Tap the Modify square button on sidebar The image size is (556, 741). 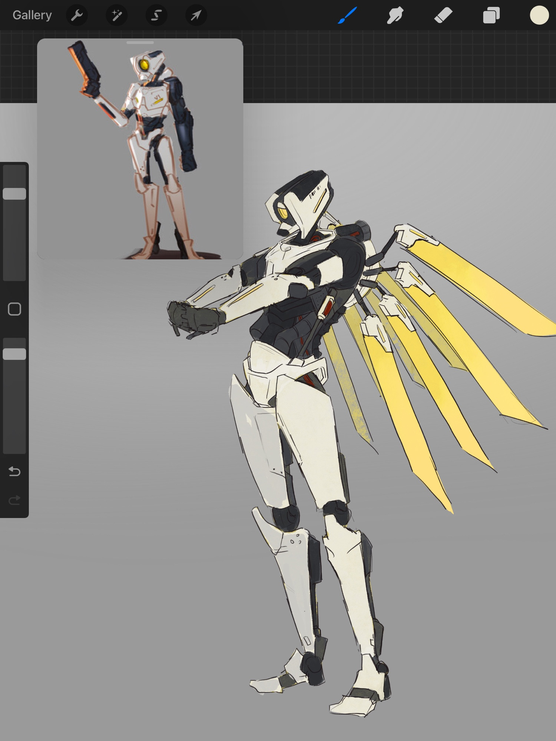coord(14,309)
